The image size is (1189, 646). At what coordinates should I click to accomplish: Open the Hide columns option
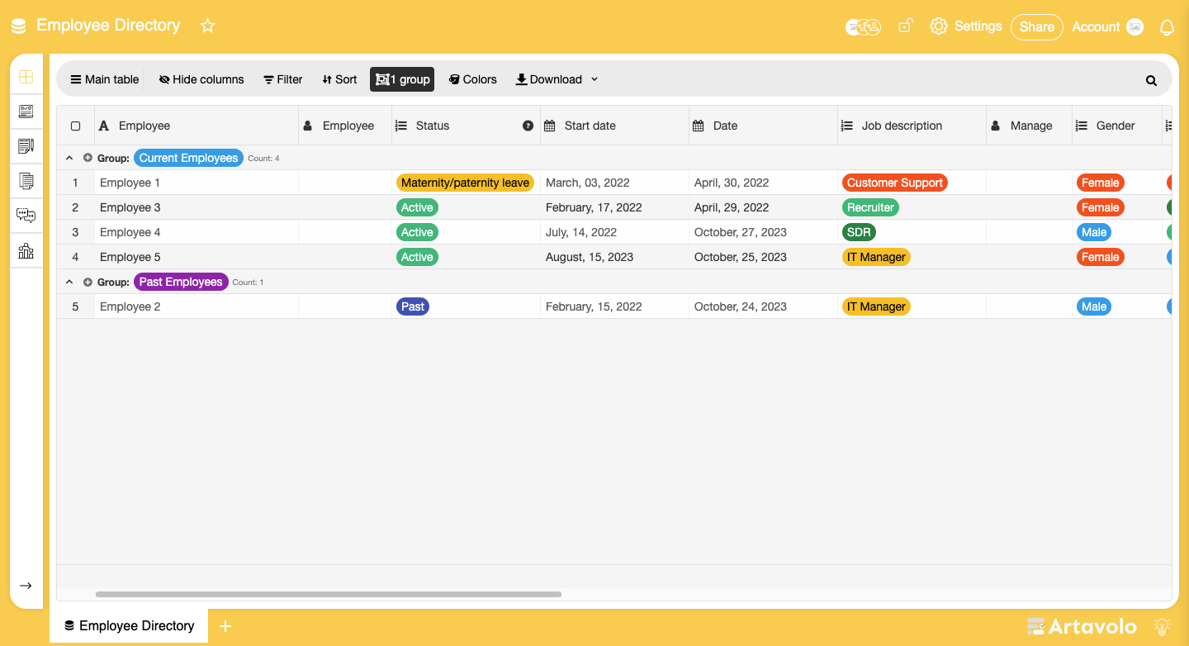[x=201, y=79]
